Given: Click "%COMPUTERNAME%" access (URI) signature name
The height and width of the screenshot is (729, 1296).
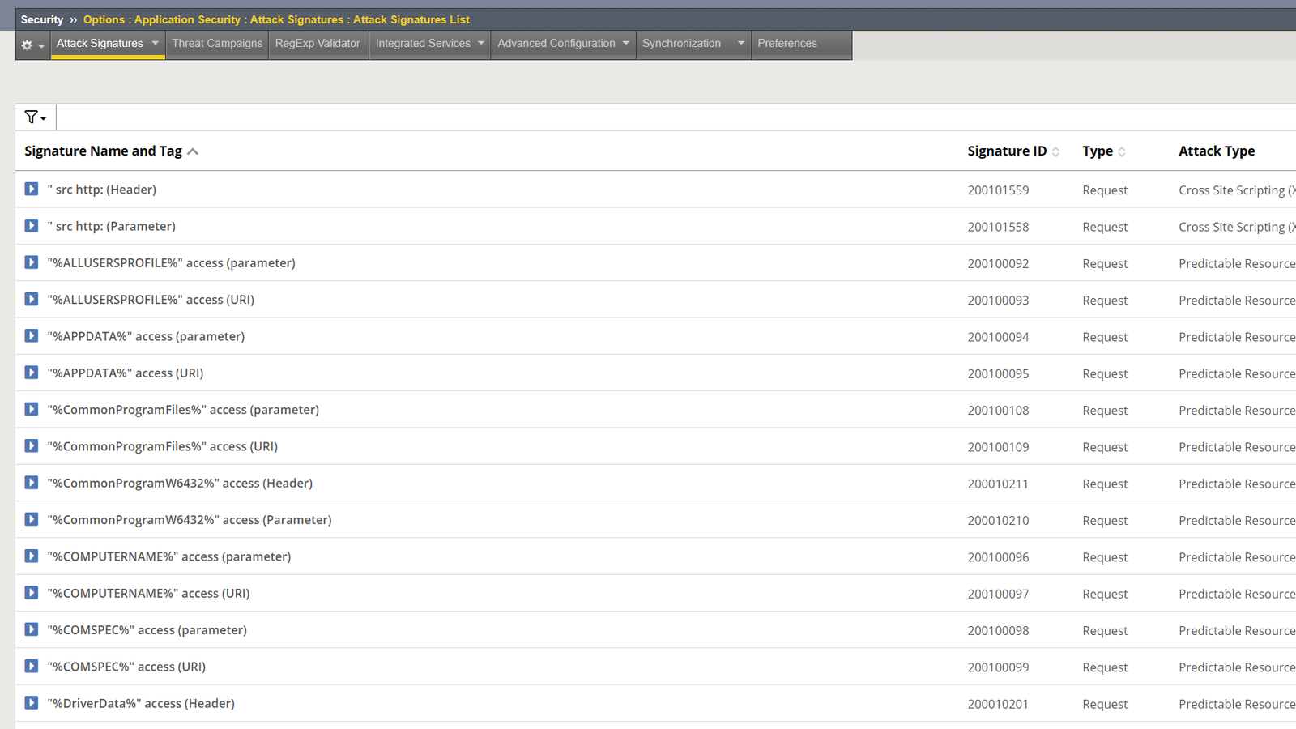Looking at the screenshot, I should click(x=148, y=594).
